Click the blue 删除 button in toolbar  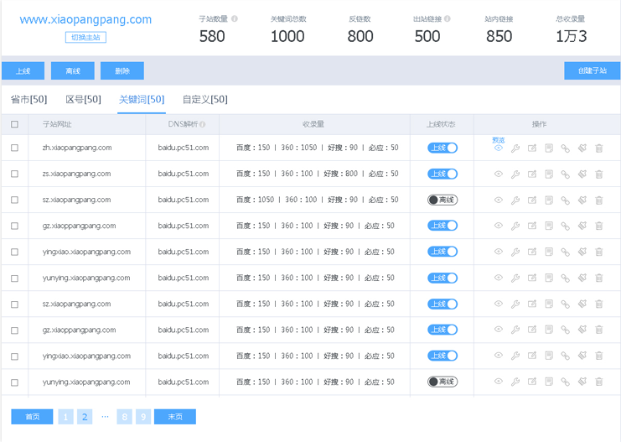tap(122, 71)
